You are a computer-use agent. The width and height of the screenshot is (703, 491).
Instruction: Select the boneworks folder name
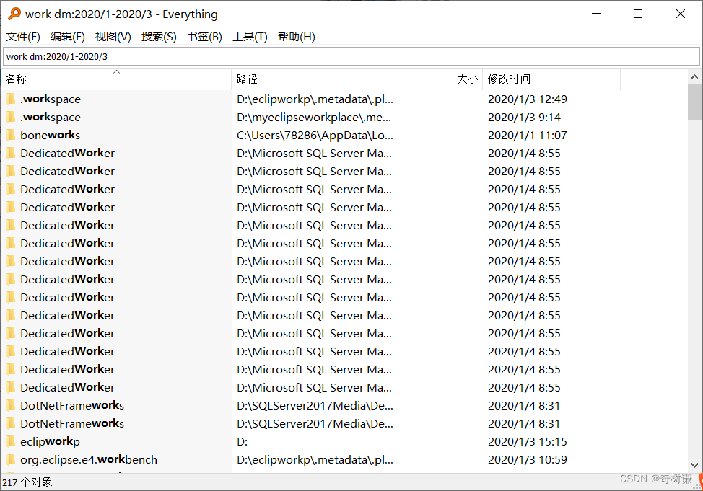[x=51, y=136]
